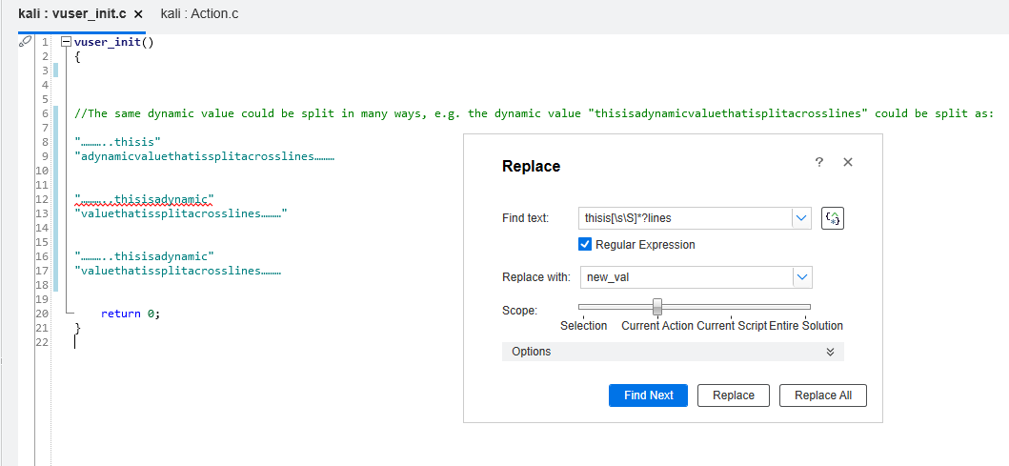Viewport: 1009px width, 466px height.
Task: Click the "thisis" string on line 8
Action: click(118, 142)
